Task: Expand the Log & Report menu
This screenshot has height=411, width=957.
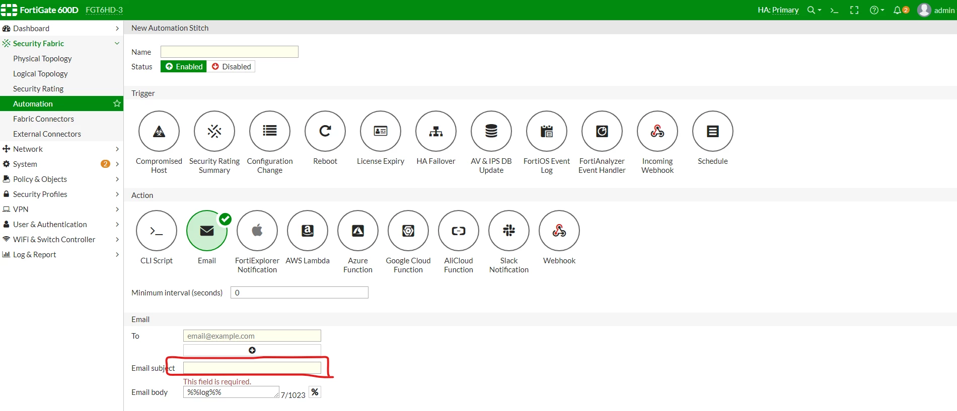Action: click(x=61, y=254)
